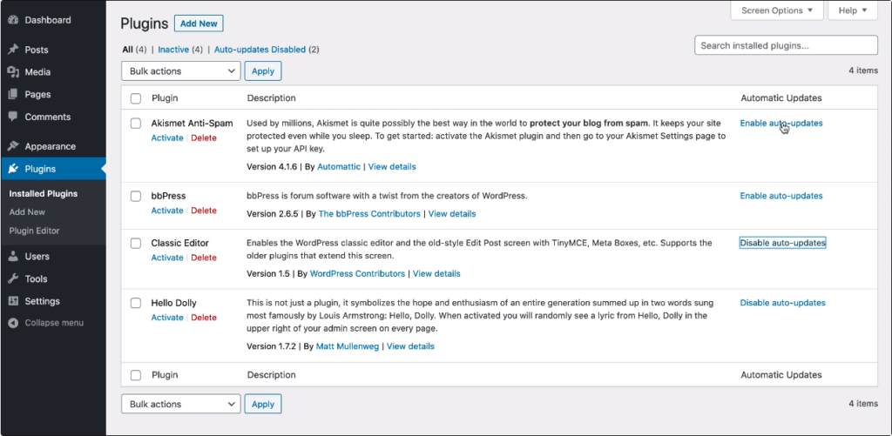Click the Dashboard gauge icon
This screenshot has height=436, width=892.
point(13,20)
